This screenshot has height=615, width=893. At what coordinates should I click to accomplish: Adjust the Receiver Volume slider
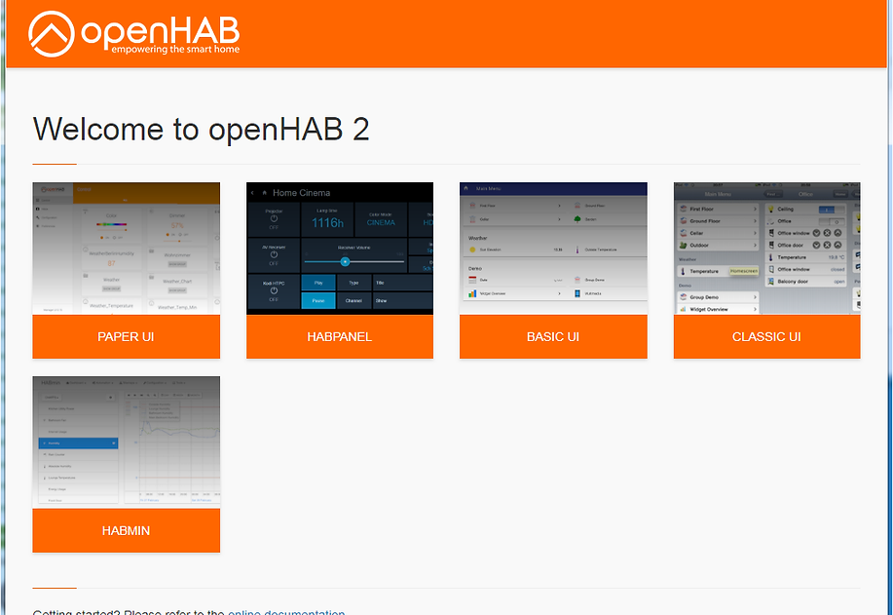click(345, 261)
